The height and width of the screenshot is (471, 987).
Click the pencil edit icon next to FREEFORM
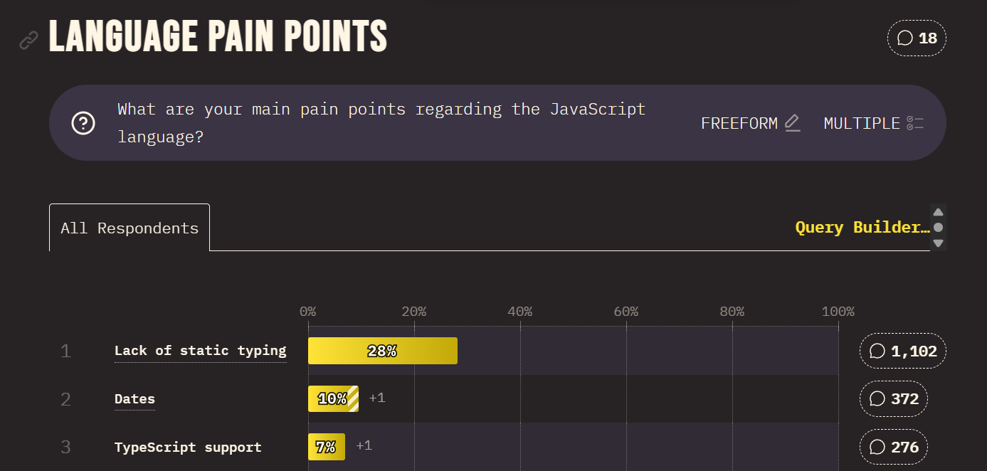coord(792,122)
